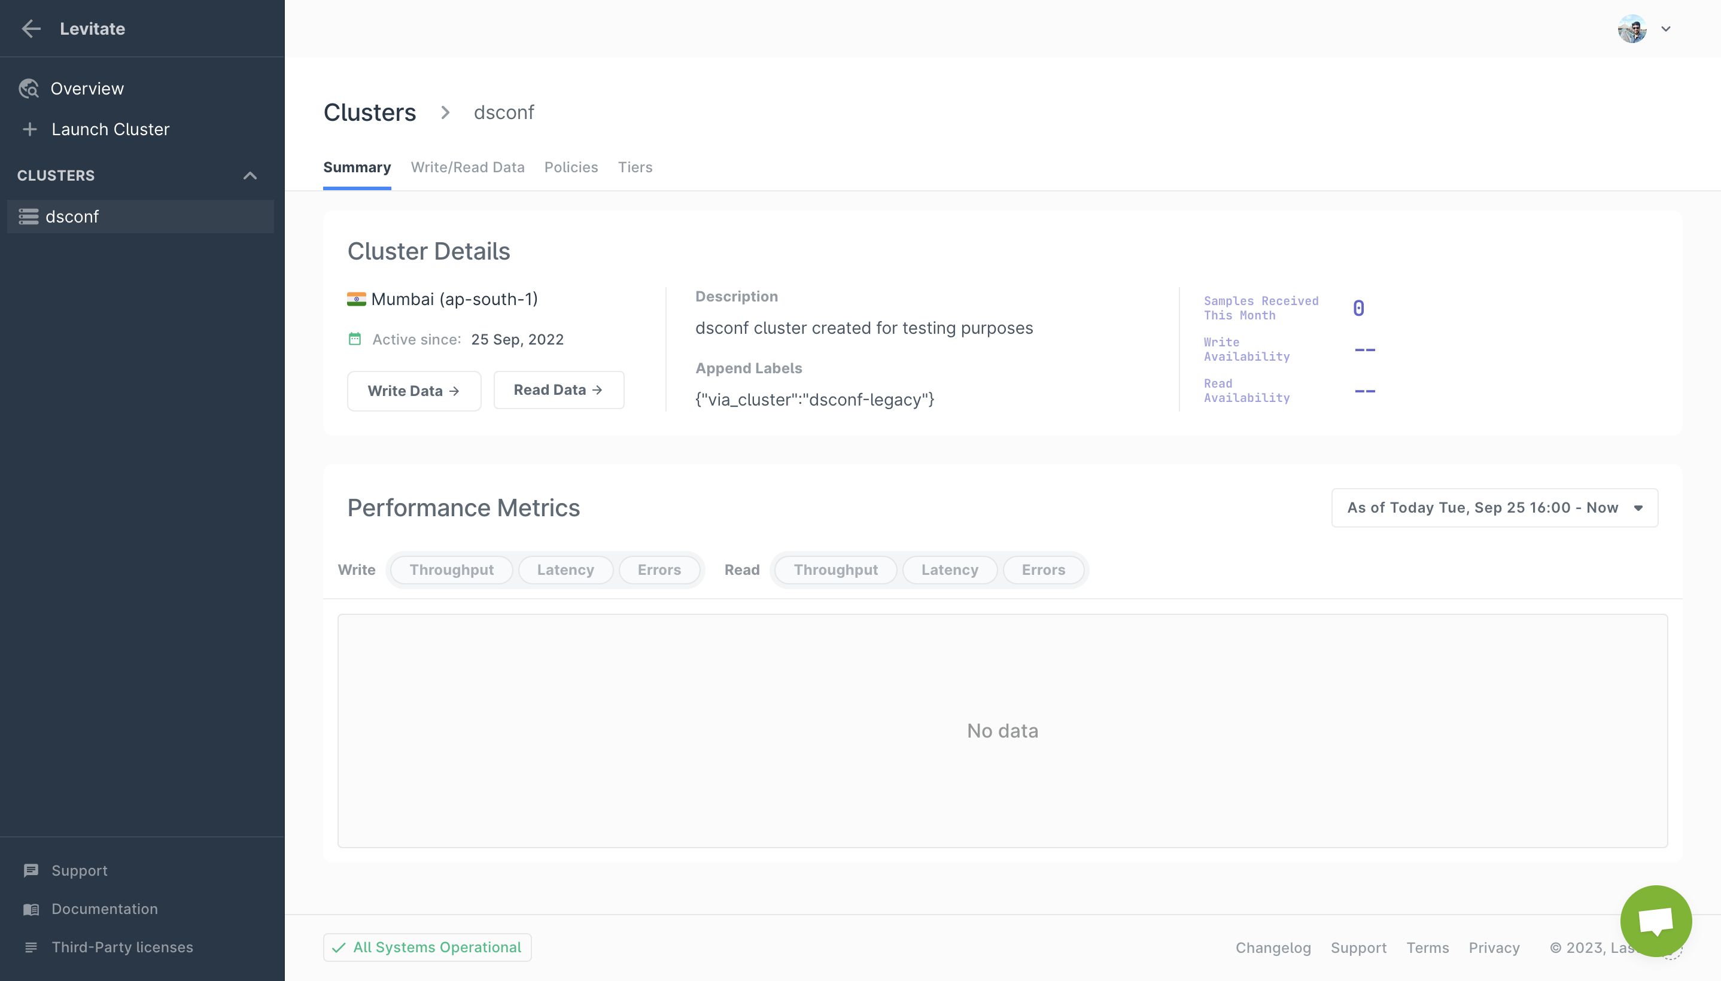Open the time range dropdown
This screenshot has height=981, width=1721.
point(1494,508)
